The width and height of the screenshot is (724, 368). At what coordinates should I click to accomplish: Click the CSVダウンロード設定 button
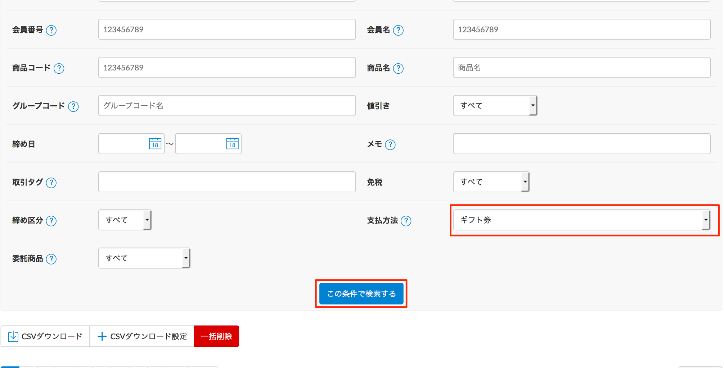tap(142, 336)
